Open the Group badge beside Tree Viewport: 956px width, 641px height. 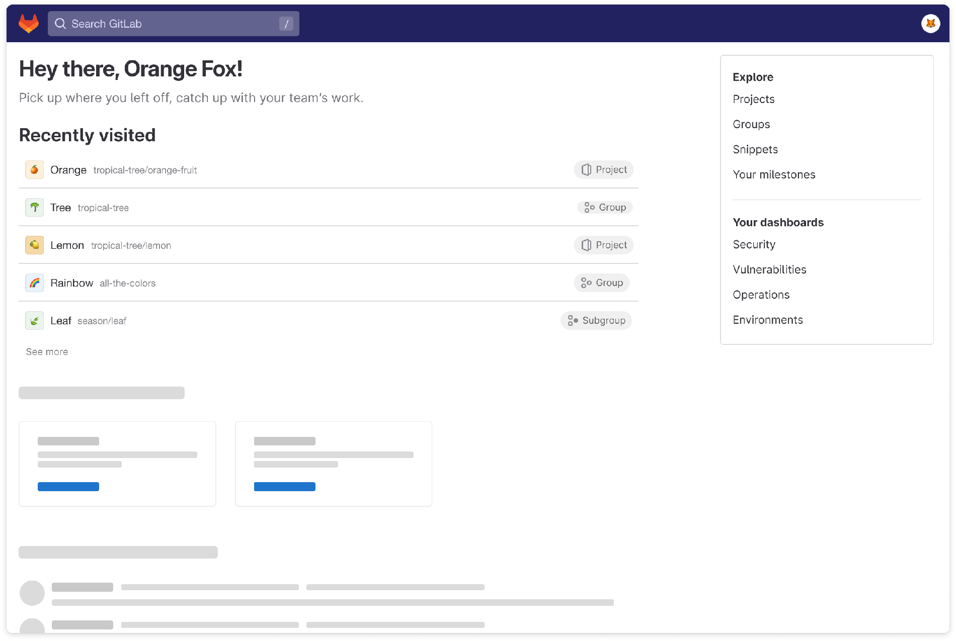[x=604, y=207]
